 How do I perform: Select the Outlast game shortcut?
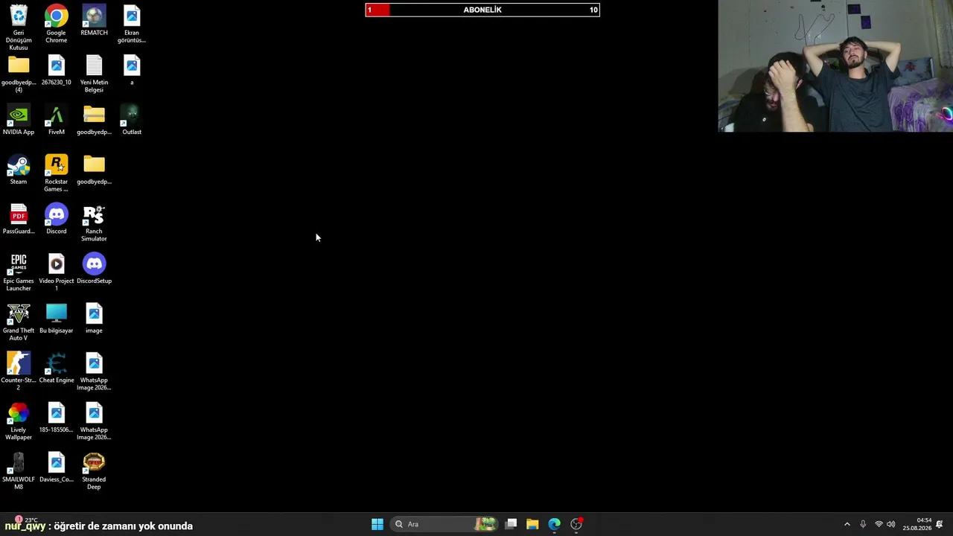(132, 120)
